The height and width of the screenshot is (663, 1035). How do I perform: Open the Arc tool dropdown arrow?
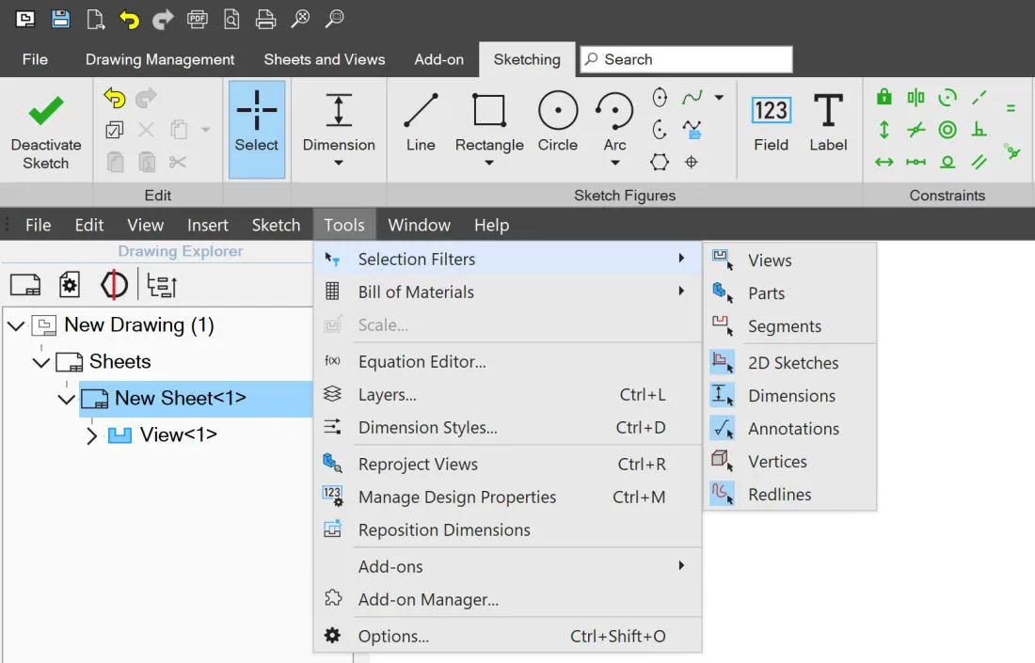pos(614,163)
